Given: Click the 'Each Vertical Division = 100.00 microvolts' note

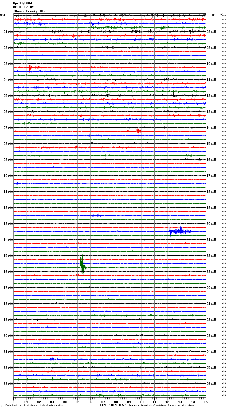Looking at the screenshot, I should click(34, 405).
